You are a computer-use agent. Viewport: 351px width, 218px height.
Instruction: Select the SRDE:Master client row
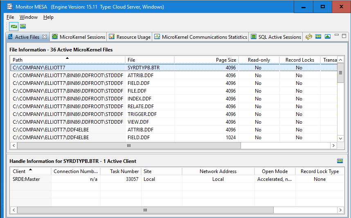coord(177,179)
